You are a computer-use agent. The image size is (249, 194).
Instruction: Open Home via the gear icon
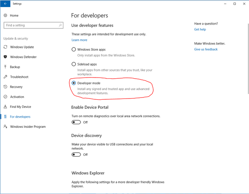tap(5, 16)
